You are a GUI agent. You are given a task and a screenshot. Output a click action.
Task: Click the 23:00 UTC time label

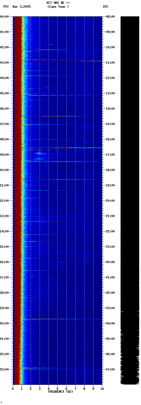(110, 247)
